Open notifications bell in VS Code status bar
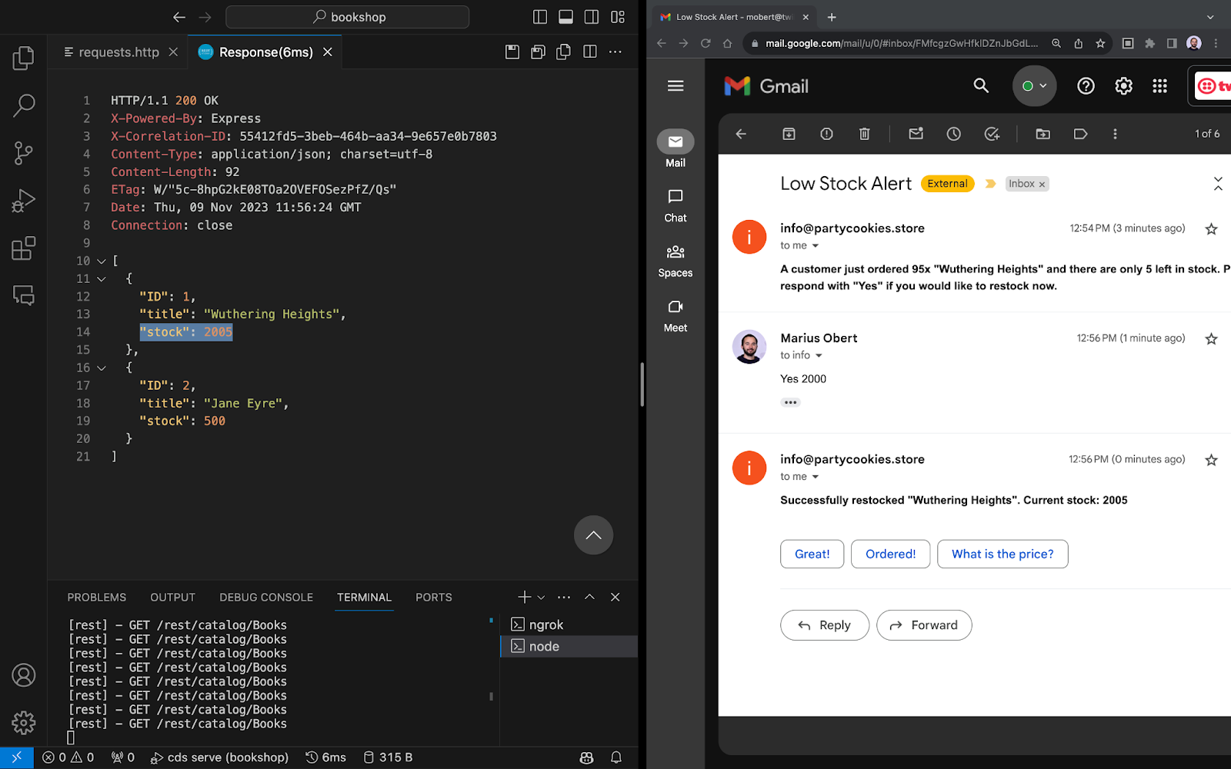The height and width of the screenshot is (769, 1231). click(616, 757)
